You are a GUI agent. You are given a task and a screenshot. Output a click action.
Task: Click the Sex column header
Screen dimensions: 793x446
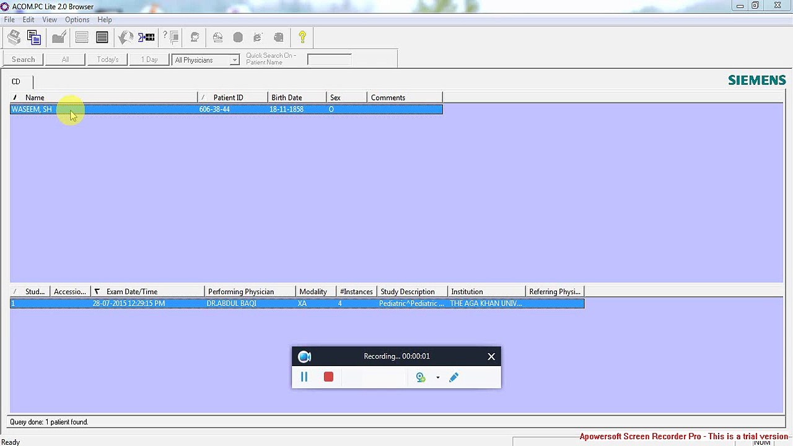click(347, 98)
